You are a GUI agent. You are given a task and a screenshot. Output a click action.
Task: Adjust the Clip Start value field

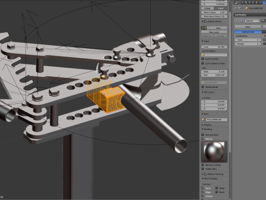click(x=214, y=72)
